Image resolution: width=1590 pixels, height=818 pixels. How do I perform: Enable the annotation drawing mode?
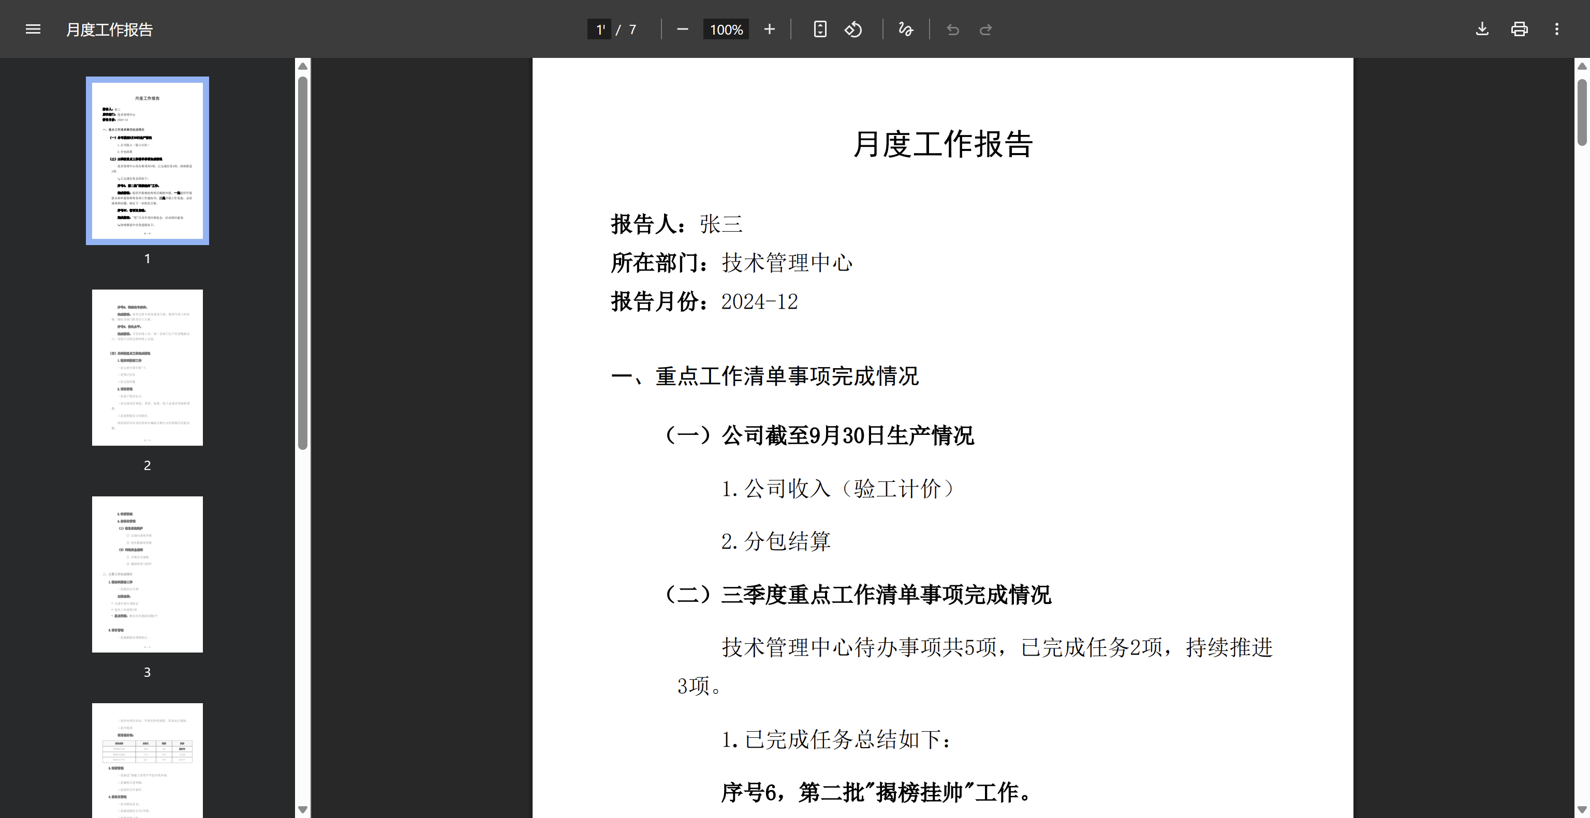pyautogui.click(x=905, y=29)
